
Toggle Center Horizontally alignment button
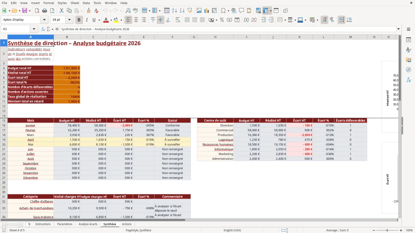(136, 20)
